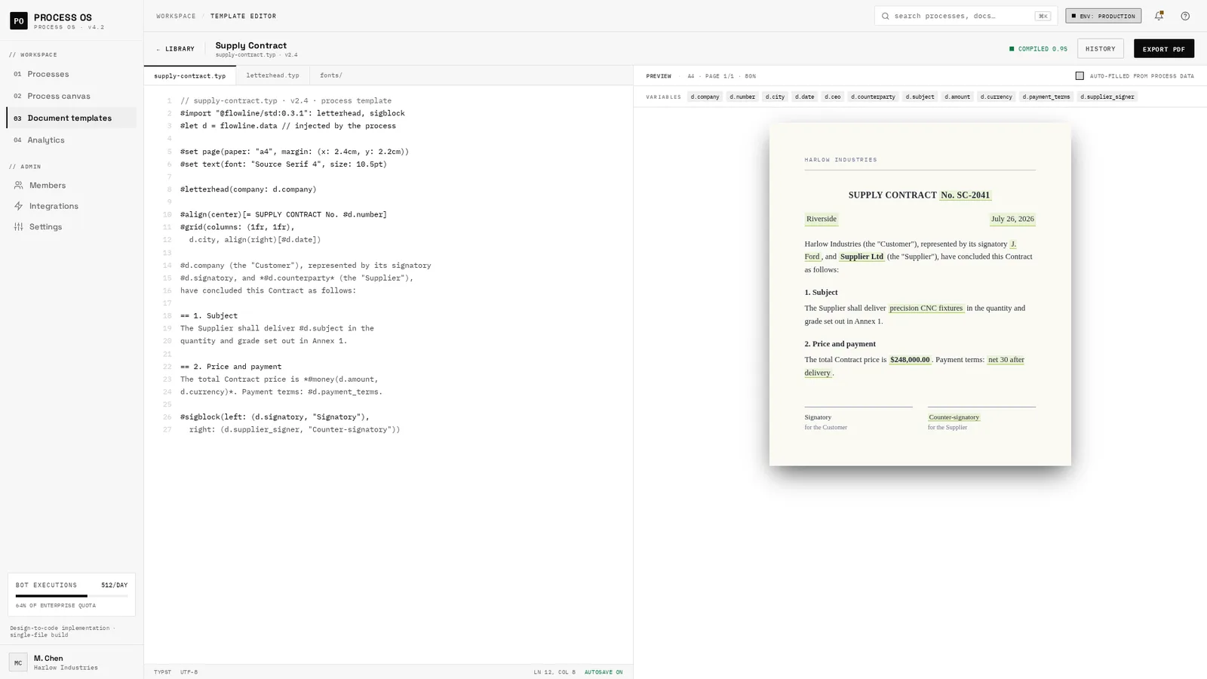
Task: Select the d.counterparty variable chip
Action: click(873, 97)
